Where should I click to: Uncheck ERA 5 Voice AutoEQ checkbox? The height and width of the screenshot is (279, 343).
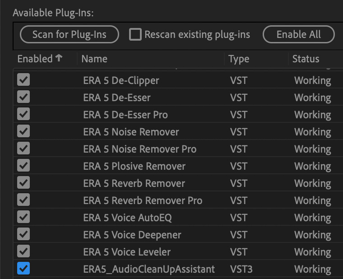(x=23, y=217)
